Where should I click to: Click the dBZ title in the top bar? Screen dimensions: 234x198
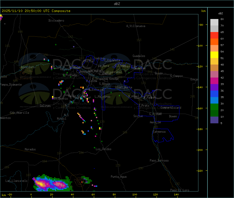pos(117,4)
